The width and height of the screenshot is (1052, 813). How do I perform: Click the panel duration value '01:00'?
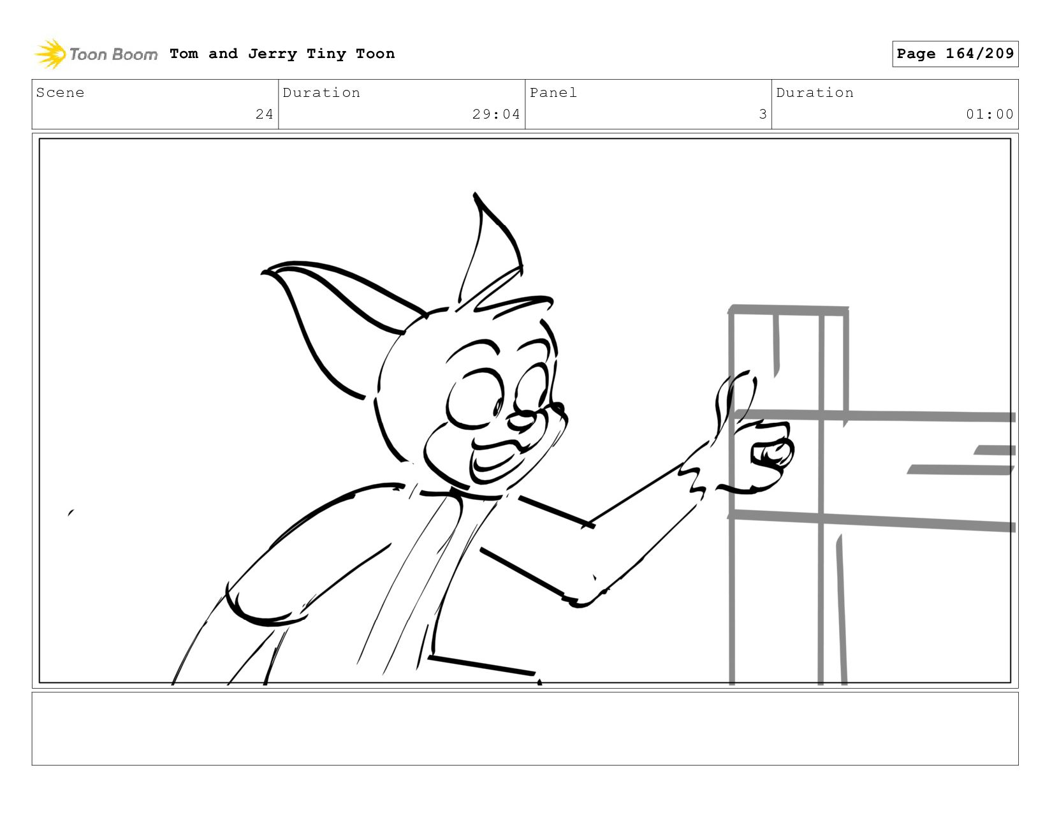[990, 114]
